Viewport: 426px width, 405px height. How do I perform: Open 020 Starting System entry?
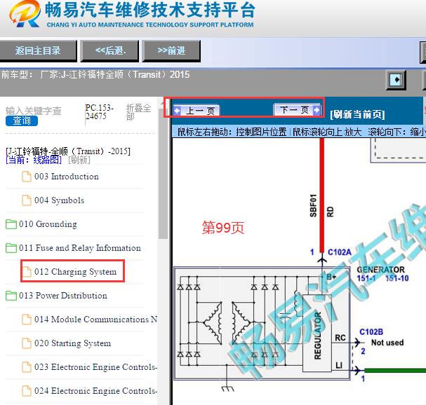pyautogui.click(x=73, y=343)
